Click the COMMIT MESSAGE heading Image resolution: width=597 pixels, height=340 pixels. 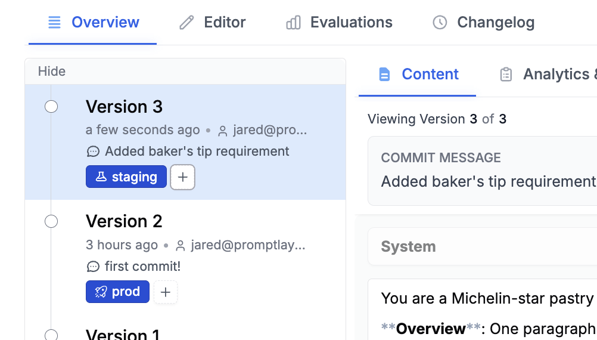441,158
